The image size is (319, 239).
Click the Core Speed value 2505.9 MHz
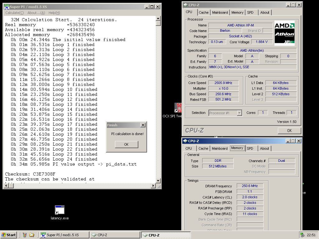point(223,83)
